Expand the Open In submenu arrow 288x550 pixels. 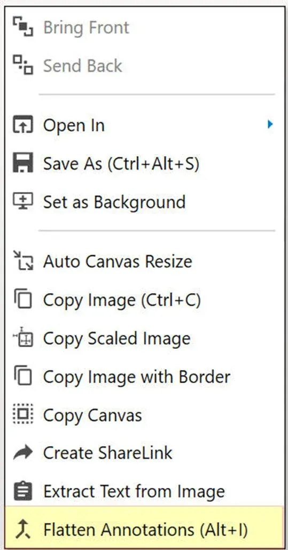click(x=269, y=124)
